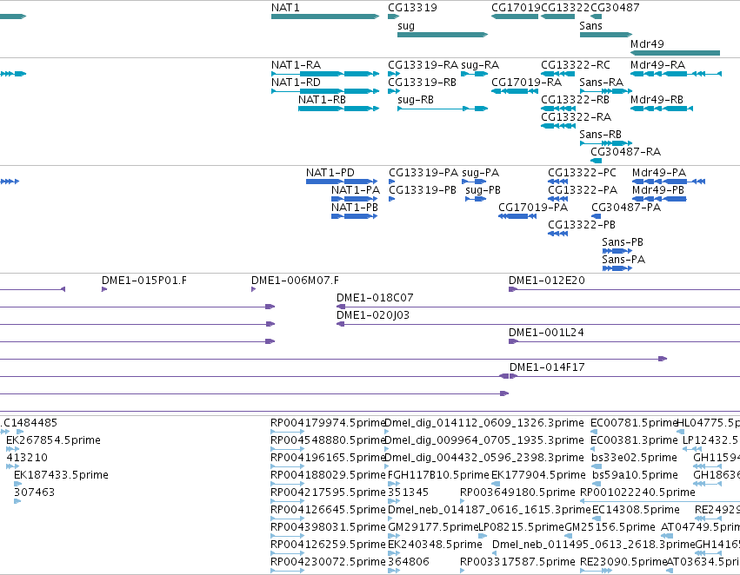Click the EK240348.5prime label
This screenshot has width=740, height=575.
[x=435, y=545]
